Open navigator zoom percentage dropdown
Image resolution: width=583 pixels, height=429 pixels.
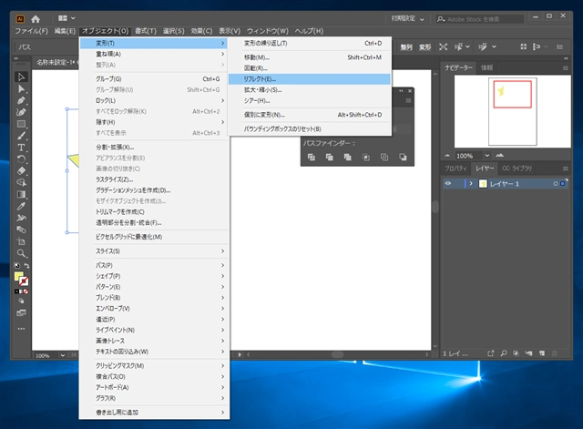tap(486, 156)
